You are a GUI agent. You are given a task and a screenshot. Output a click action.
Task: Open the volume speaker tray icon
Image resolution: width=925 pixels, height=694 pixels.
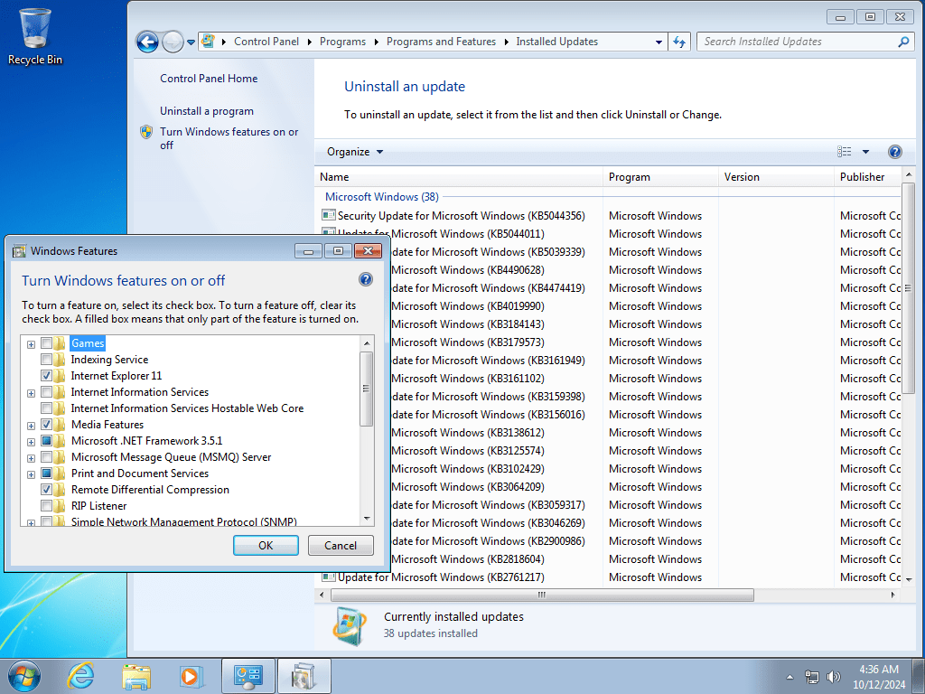click(834, 677)
